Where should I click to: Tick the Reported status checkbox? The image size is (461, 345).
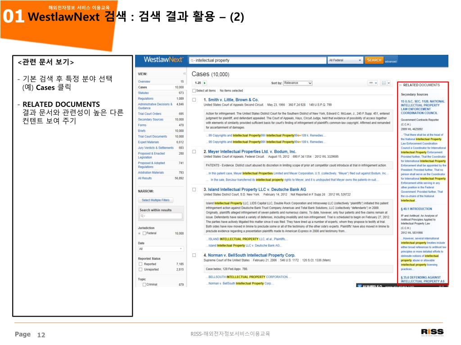pos(140,264)
